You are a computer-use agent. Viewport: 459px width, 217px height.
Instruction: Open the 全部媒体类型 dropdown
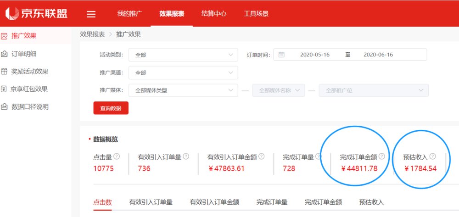pos(183,90)
